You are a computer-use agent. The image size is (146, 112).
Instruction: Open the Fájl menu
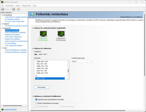tap(2, 5)
